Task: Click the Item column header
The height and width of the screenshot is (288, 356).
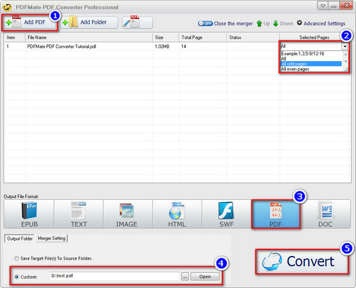Action: pyautogui.click(x=15, y=37)
